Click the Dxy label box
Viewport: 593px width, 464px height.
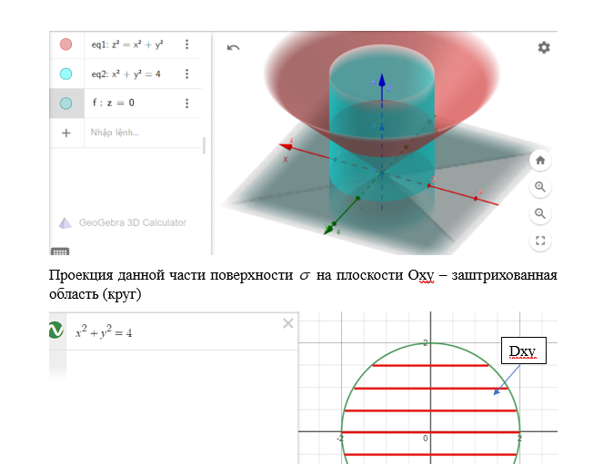(x=523, y=350)
